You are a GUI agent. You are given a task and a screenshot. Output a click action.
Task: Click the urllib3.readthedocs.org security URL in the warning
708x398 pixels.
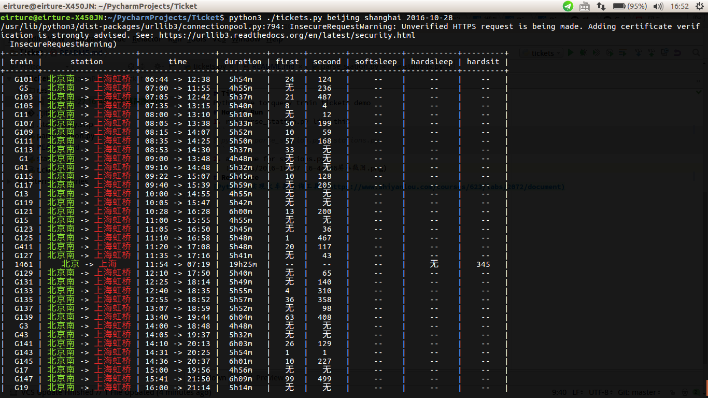point(287,35)
